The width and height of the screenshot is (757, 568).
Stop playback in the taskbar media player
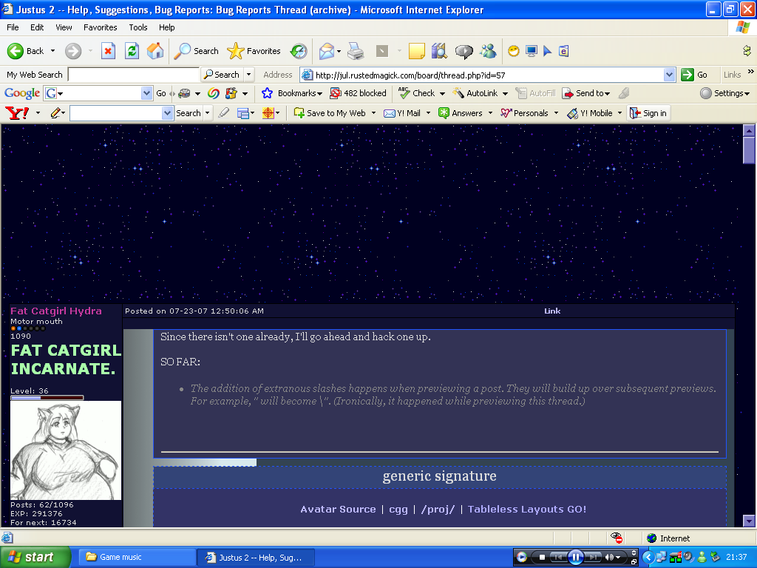(x=542, y=557)
